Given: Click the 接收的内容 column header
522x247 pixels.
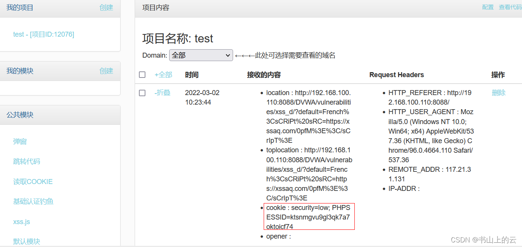Looking at the screenshot, I should 264,75.
